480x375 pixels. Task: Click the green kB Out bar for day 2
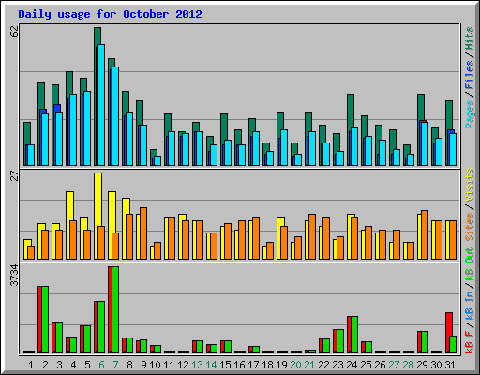point(45,319)
